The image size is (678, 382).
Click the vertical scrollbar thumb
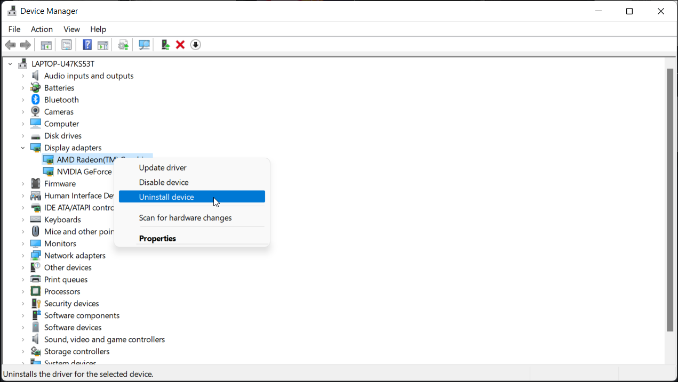coord(670,200)
